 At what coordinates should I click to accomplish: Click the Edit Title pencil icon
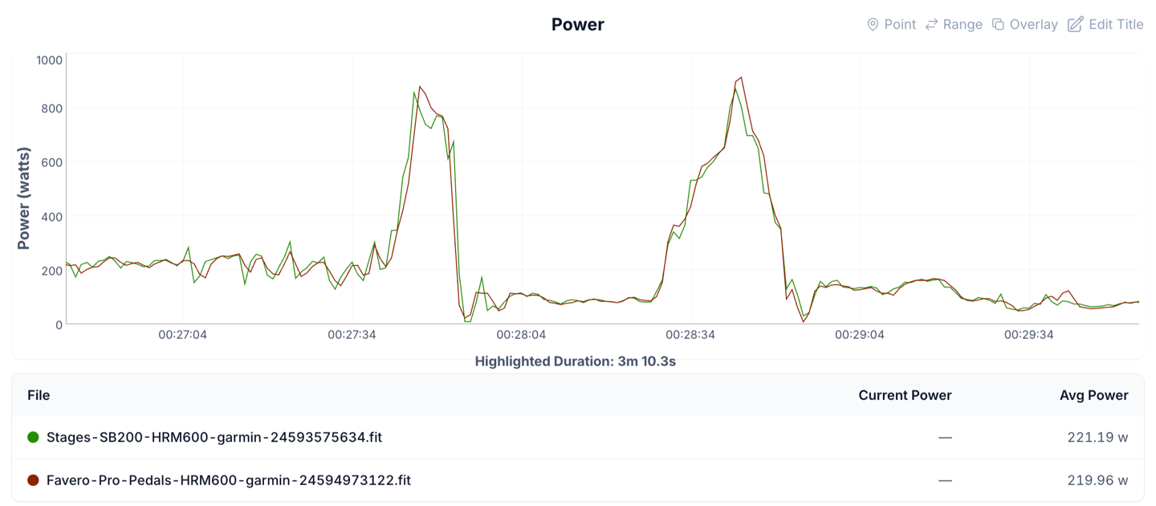[1075, 25]
